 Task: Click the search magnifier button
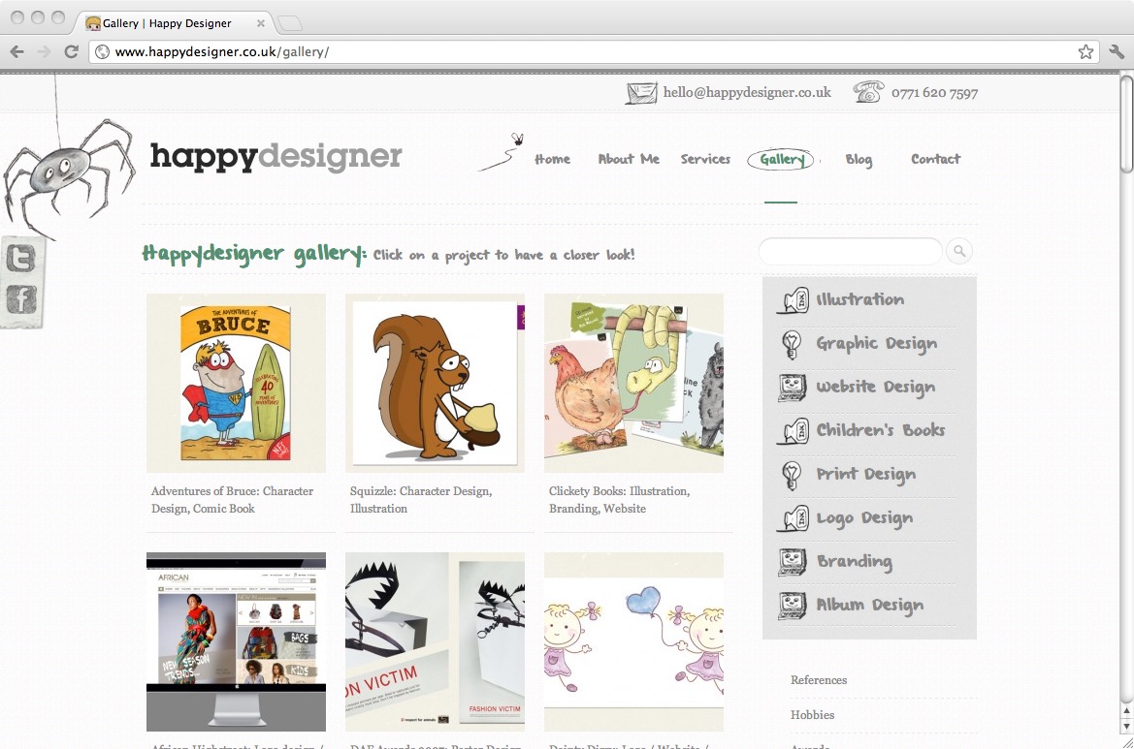[x=959, y=251]
